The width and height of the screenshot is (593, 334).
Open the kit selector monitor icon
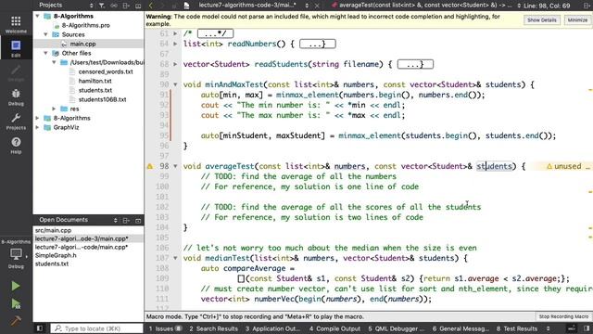pos(16,254)
